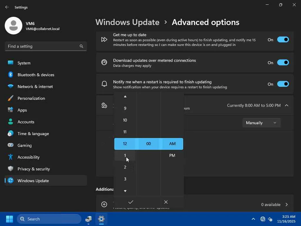
Task: Click the restart notification bell icon
Action: pos(104,84)
